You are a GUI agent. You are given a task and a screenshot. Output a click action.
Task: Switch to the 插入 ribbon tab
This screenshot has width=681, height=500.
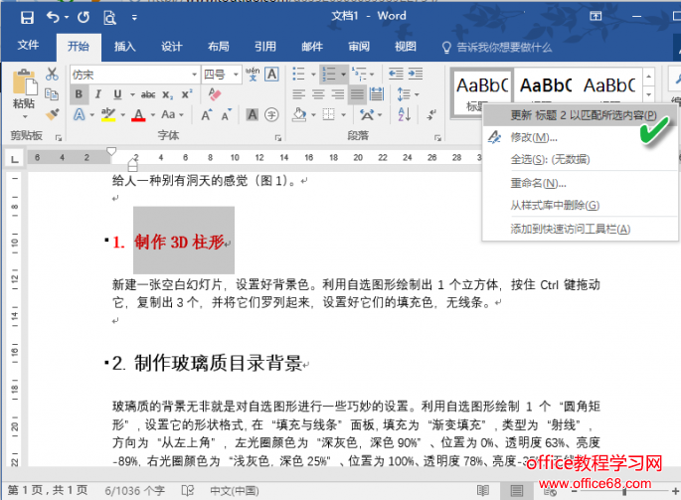point(125,46)
